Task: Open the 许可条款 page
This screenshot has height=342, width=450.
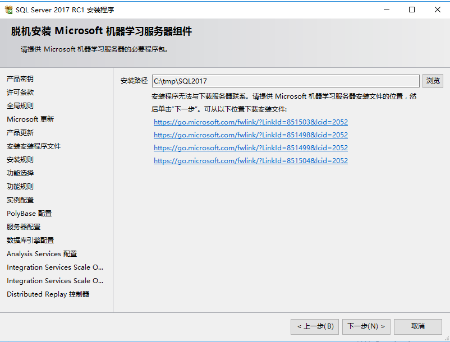Action: coord(19,93)
